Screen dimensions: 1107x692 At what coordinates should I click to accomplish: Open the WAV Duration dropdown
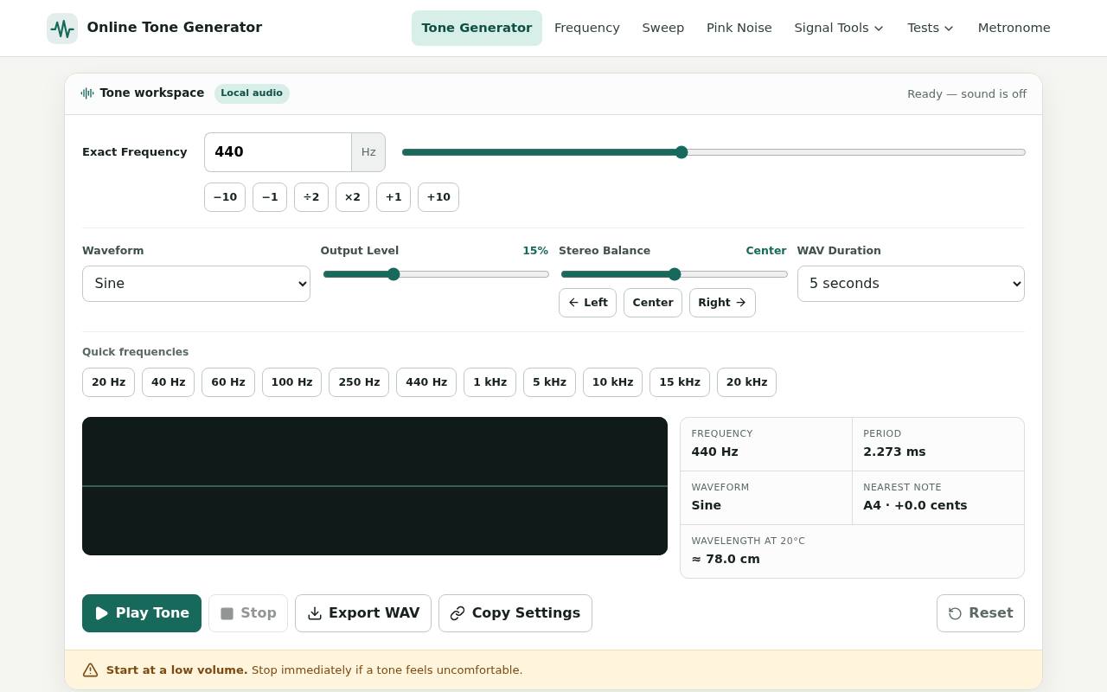(x=911, y=284)
